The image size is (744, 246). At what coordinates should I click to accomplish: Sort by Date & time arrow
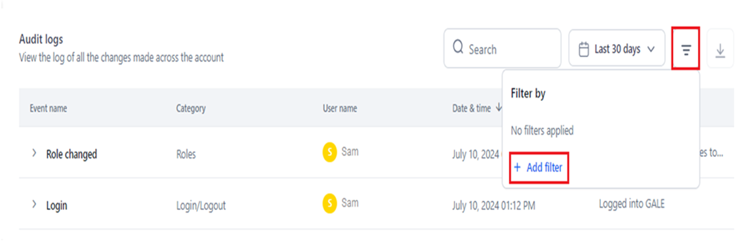499,108
